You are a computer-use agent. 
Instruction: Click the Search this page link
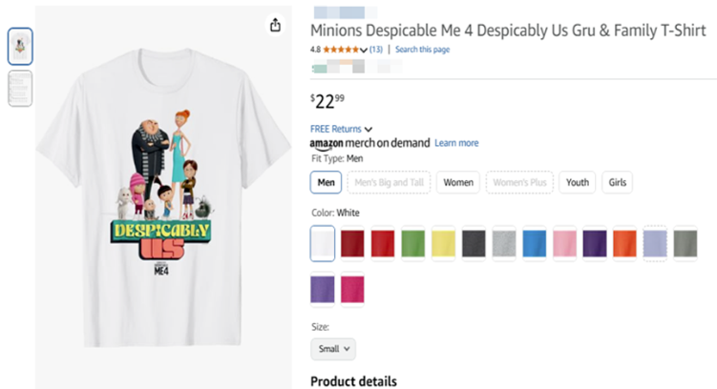click(422, 50)
